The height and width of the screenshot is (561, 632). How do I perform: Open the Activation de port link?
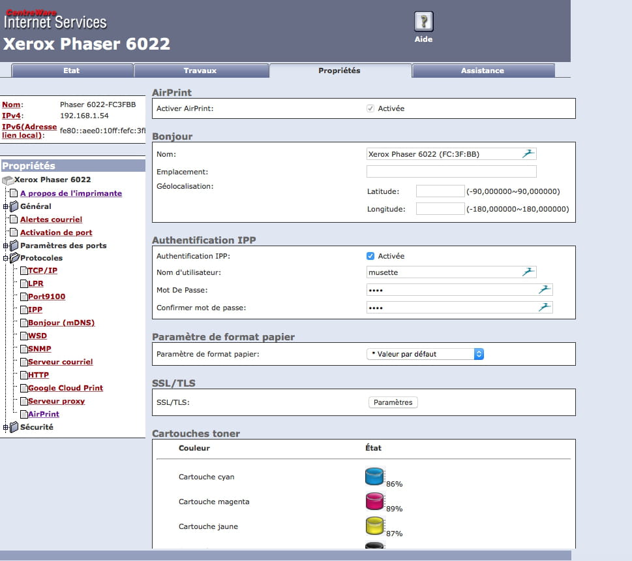tap(56, 232)
